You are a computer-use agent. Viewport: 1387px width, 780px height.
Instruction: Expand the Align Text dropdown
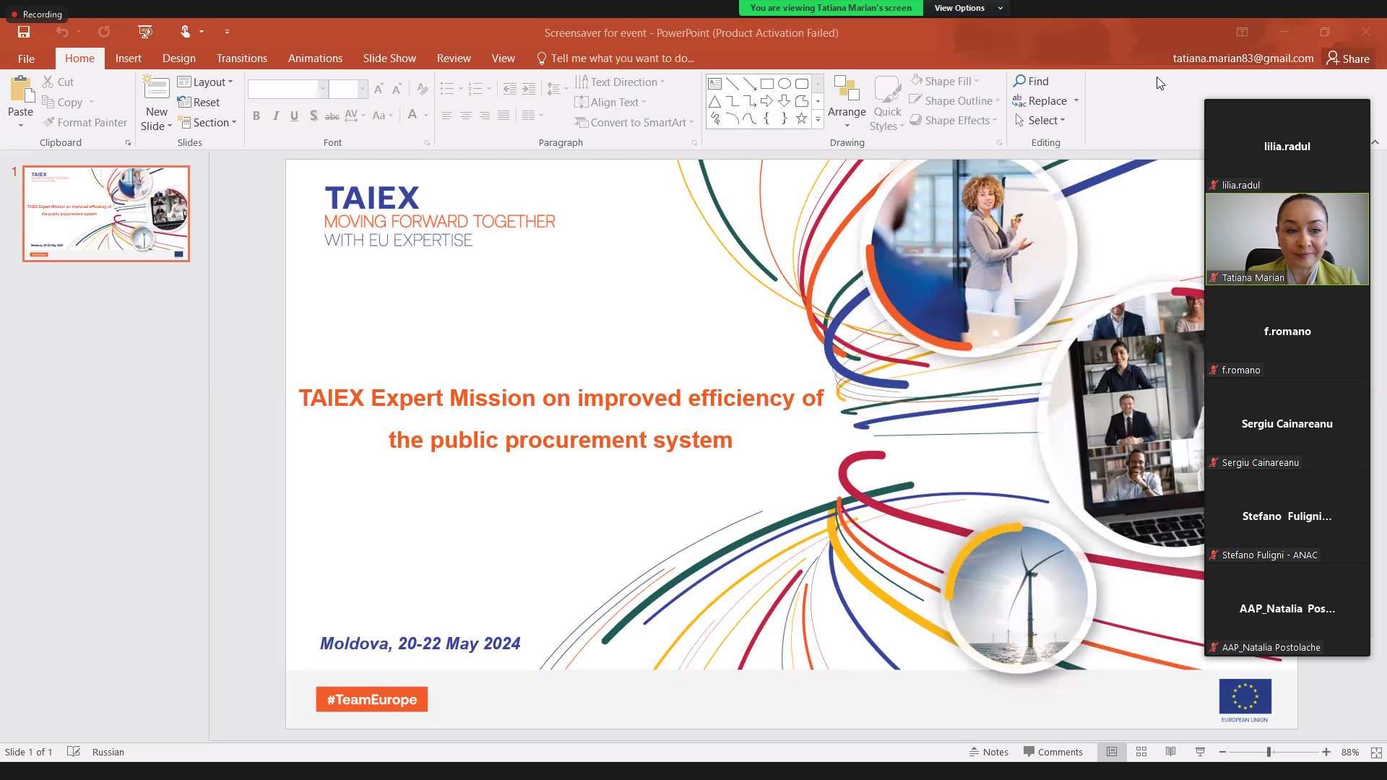(x=611, y=103)
